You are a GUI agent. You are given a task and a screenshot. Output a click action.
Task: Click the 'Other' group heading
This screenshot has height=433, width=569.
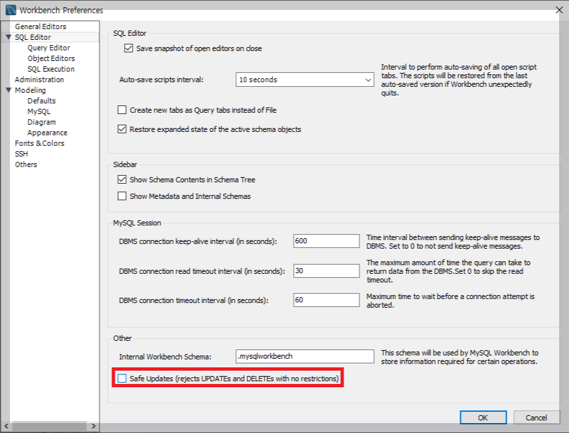[x=122, y=338]
